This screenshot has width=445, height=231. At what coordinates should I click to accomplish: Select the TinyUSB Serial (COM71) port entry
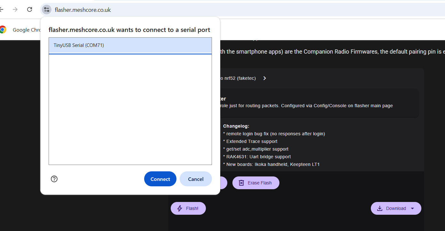pos(130,45)
